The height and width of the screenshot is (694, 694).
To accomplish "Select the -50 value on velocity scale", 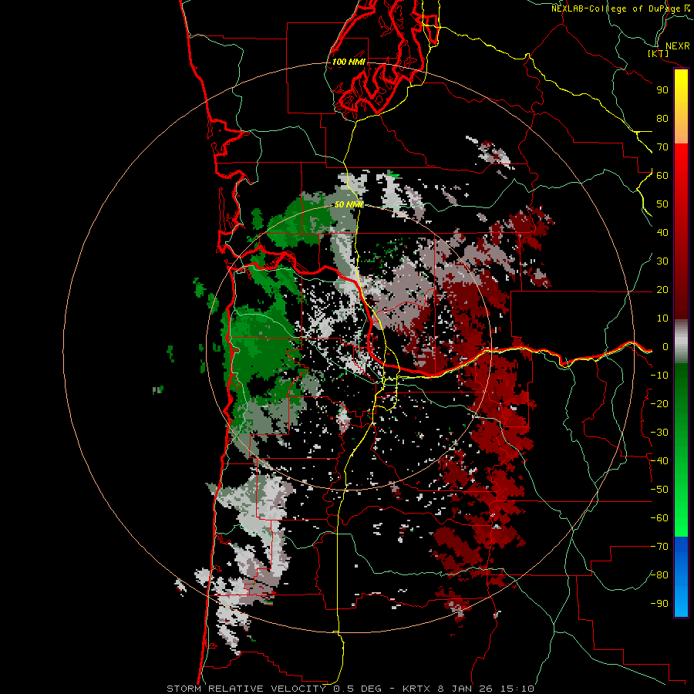I will click(659, 490).
